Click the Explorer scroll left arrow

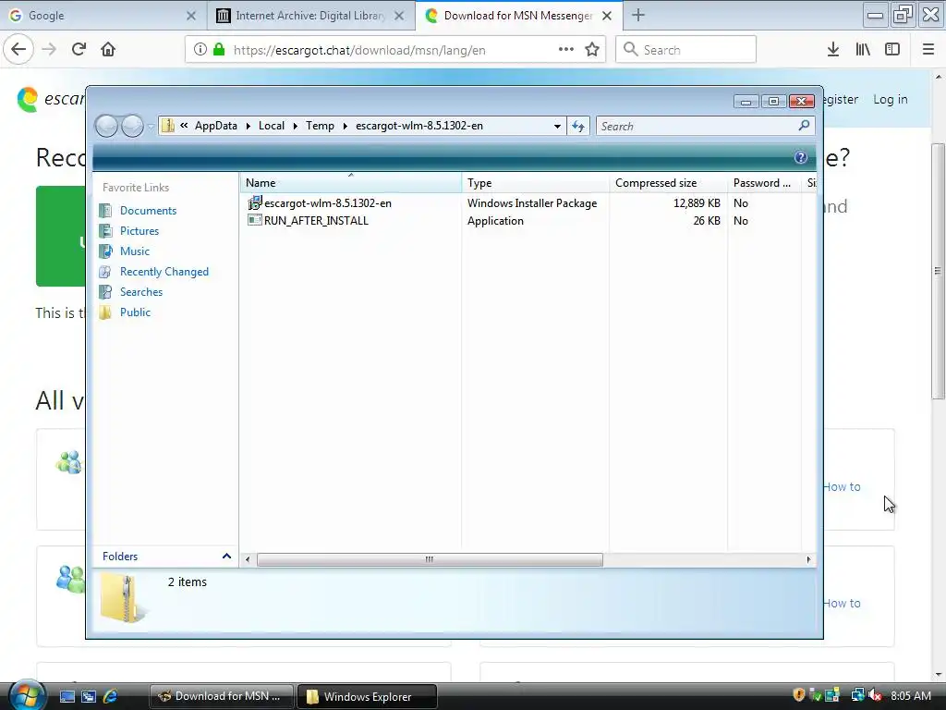[x=248, y=559]
